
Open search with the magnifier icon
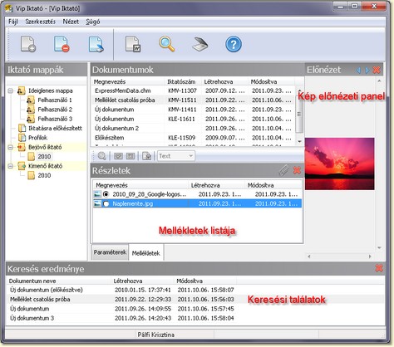coord(166,44)
